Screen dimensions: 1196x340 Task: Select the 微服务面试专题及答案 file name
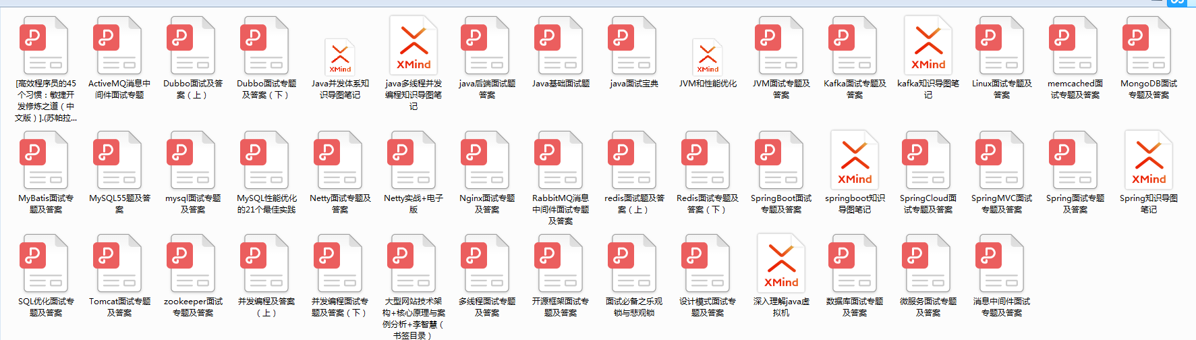(x=928, y=307)
